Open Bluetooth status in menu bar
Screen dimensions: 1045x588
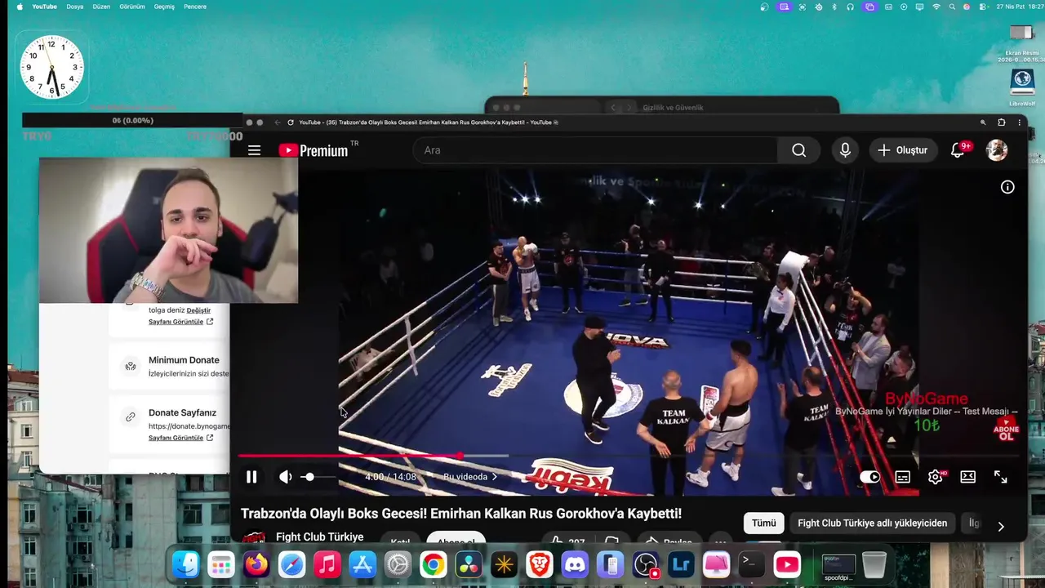[x=834, y=7]
